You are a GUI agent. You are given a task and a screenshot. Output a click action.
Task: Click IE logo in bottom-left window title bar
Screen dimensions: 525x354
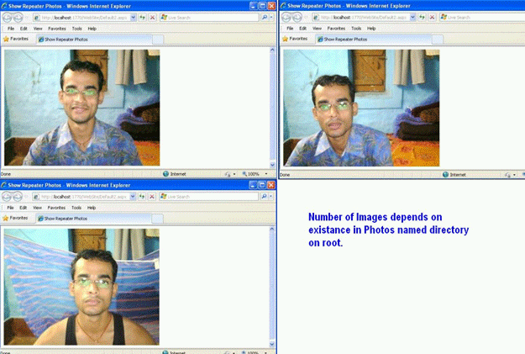(x=4, y=185)
